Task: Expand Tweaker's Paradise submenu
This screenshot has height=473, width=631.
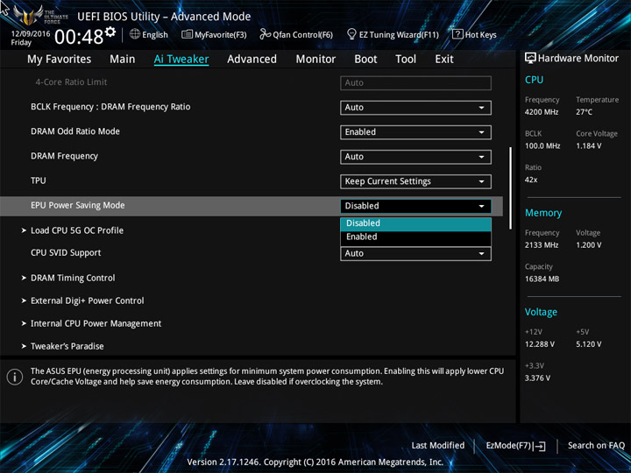Action: tap(67, 346)
